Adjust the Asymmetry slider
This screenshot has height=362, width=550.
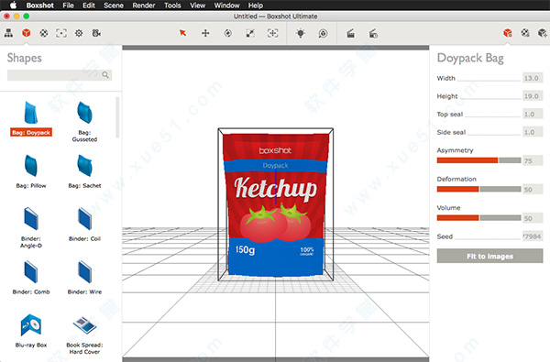pyautogui.click(x=478, y=160)
